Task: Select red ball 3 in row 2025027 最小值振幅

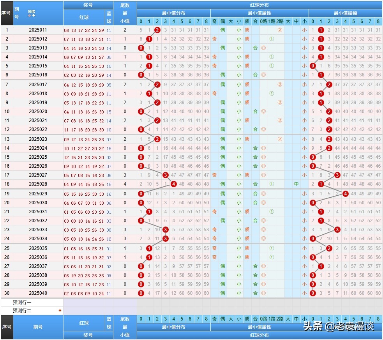Action: (337, 175)
